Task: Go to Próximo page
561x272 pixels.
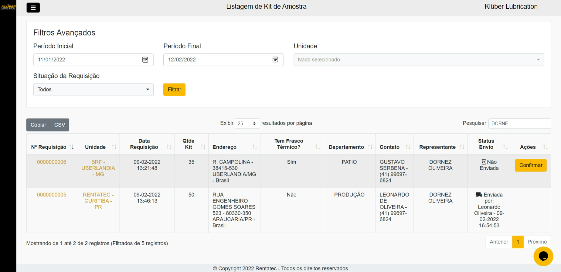Action: [x=537, y=242]
